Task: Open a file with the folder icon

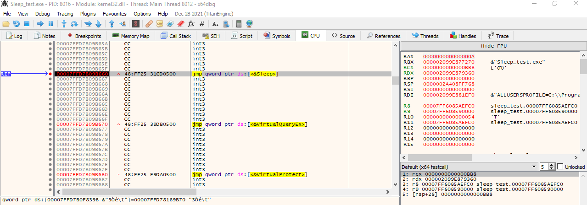Action: [6, 23]
